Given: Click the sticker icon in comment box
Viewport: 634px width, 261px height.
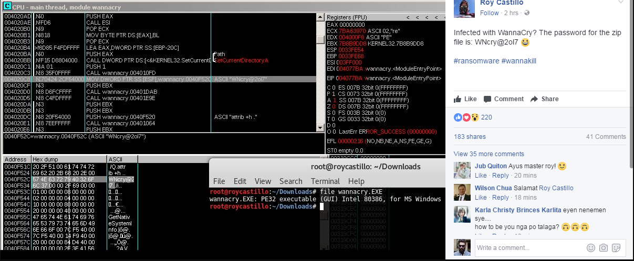Looking at the screenshot, I should pos(617,248).
